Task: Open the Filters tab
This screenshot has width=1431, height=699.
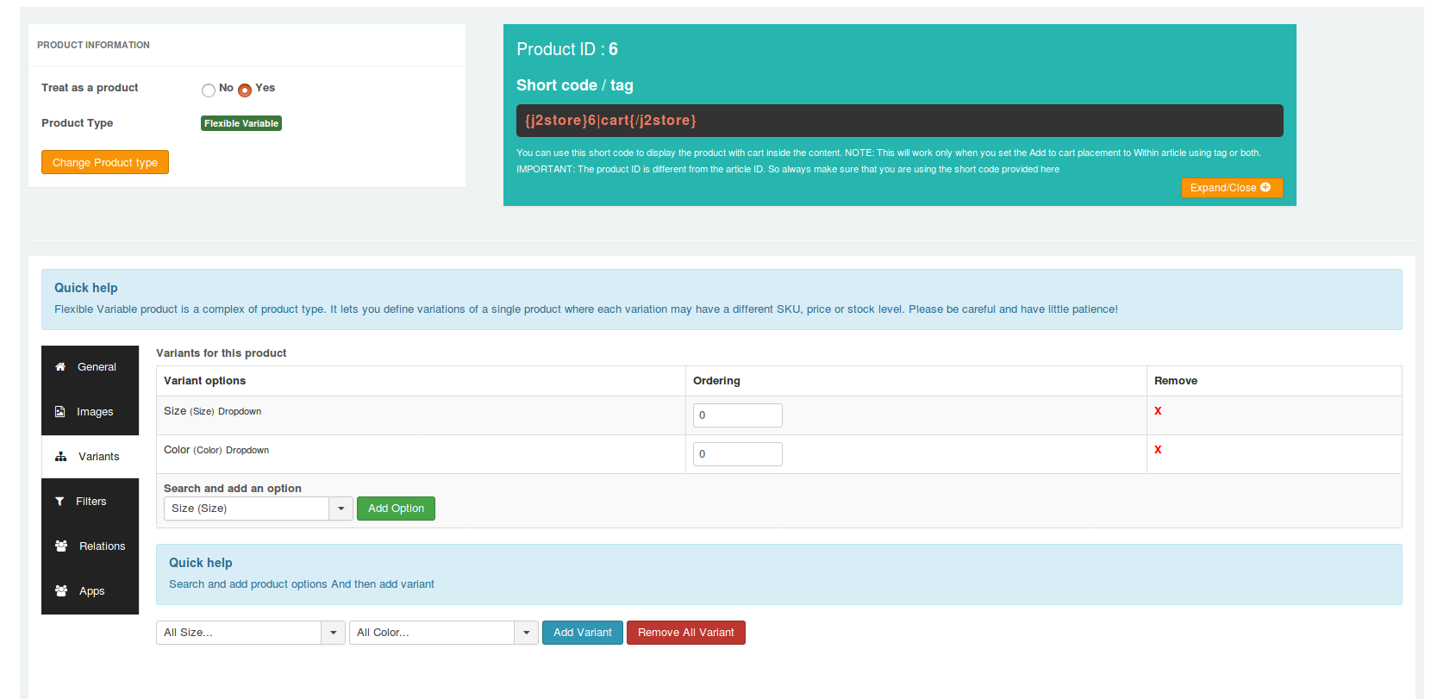Action: [91, 502]
